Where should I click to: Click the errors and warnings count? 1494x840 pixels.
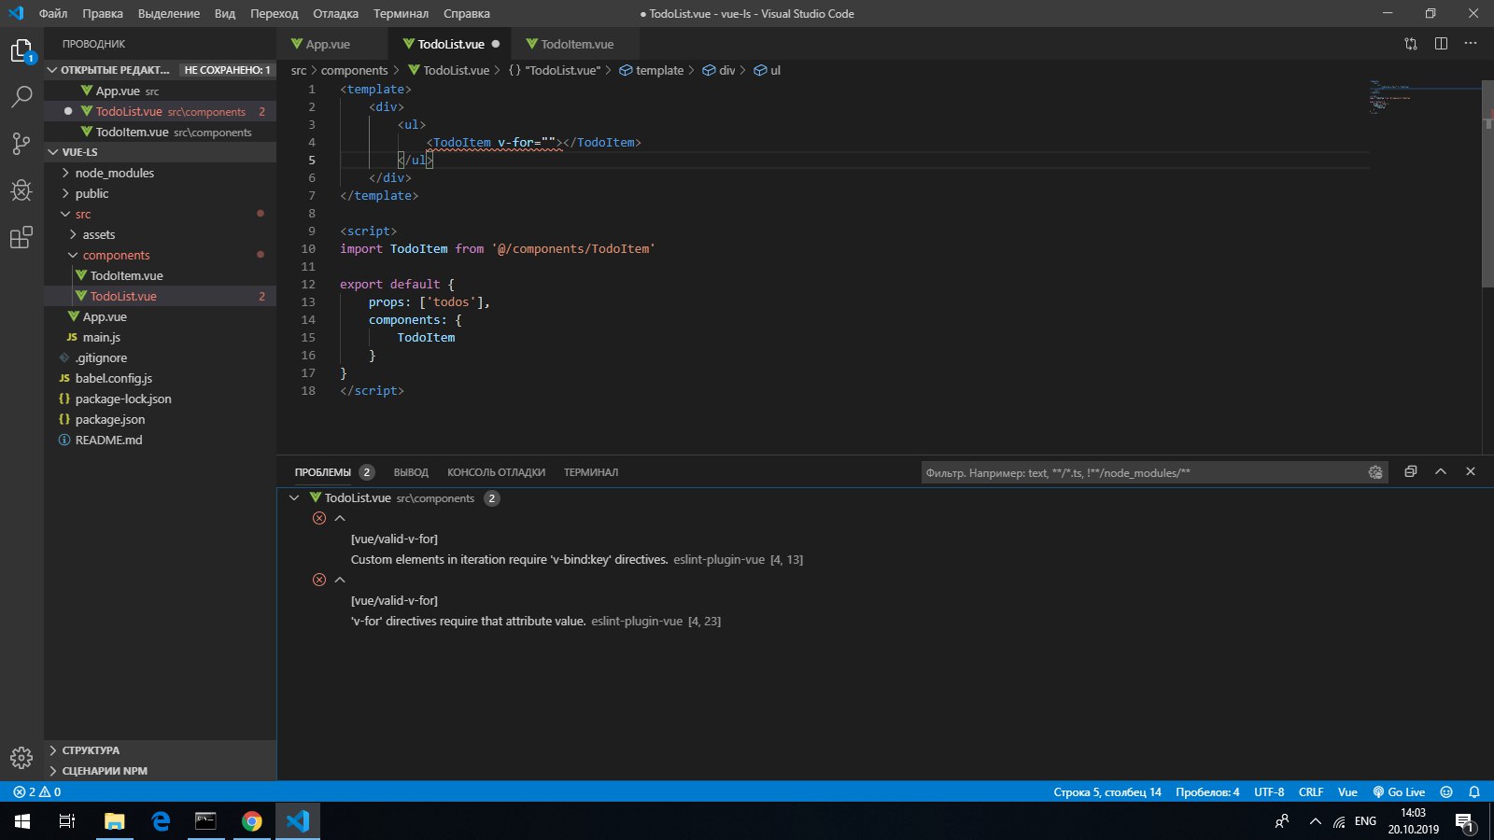[x=37, y=792]
